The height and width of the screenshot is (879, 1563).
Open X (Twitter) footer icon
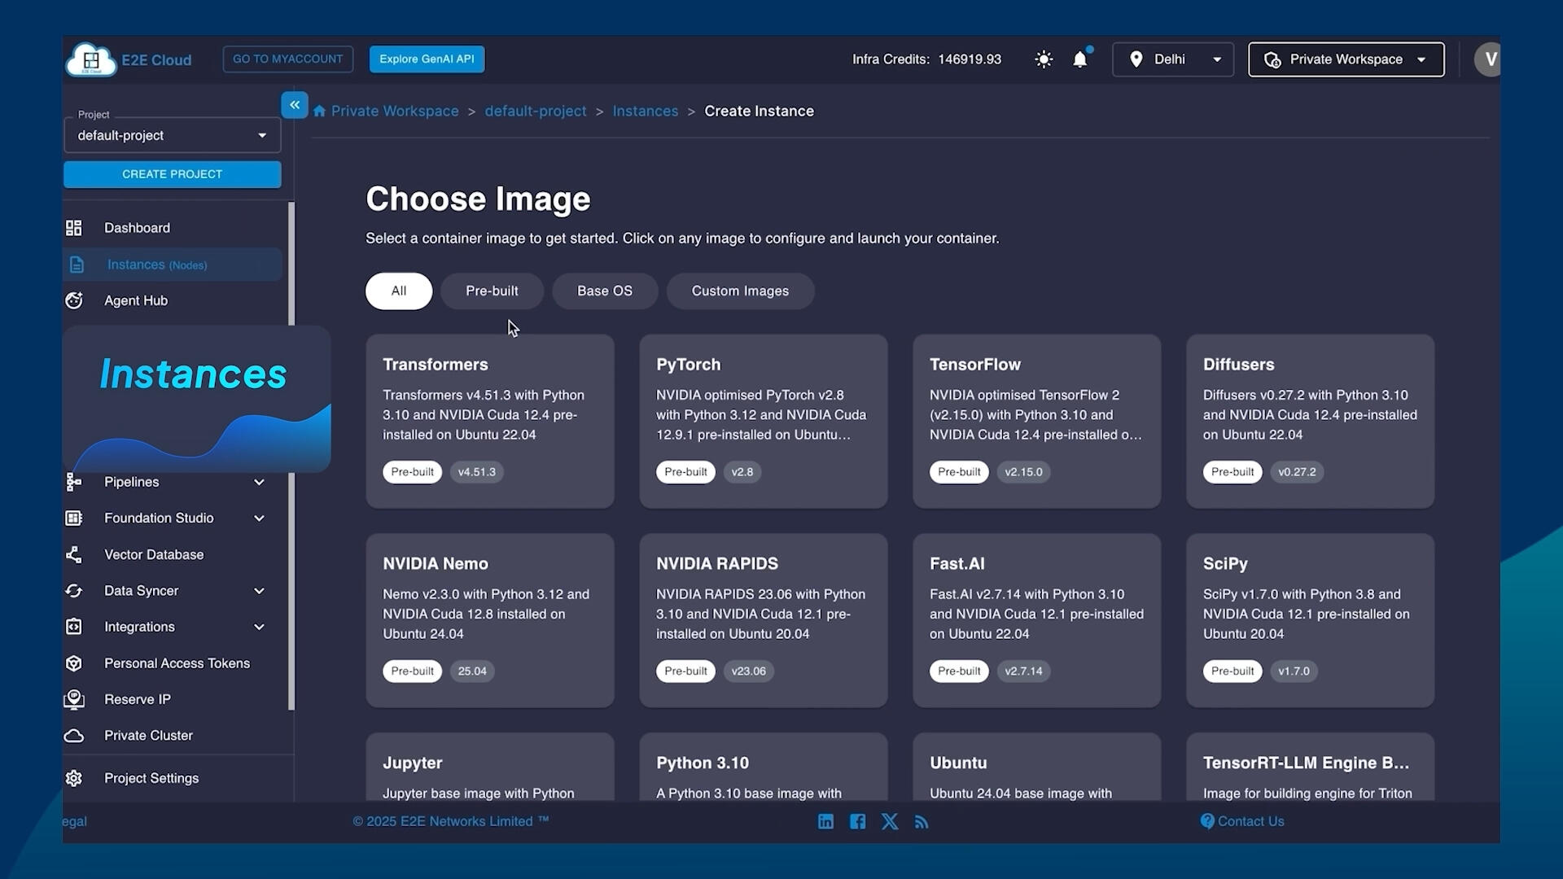point(890,822)
